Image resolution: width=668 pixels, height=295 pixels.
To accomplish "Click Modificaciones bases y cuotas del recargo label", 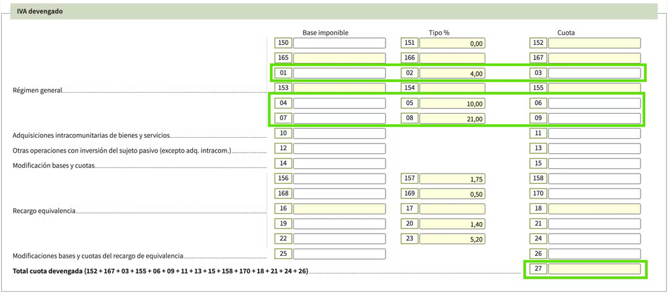I will point(98,256).
